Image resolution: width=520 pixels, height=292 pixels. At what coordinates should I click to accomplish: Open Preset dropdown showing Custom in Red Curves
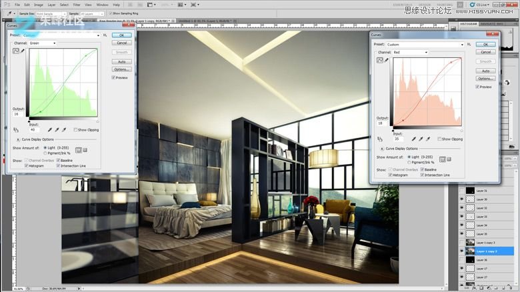(425, 45)
